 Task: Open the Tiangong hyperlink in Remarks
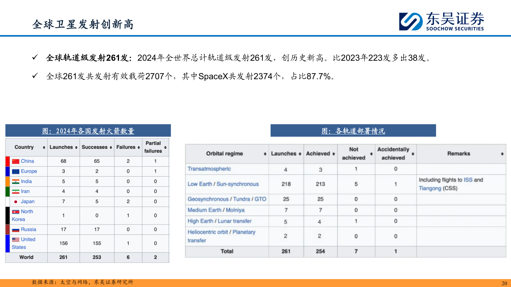(x=430, y=188)
